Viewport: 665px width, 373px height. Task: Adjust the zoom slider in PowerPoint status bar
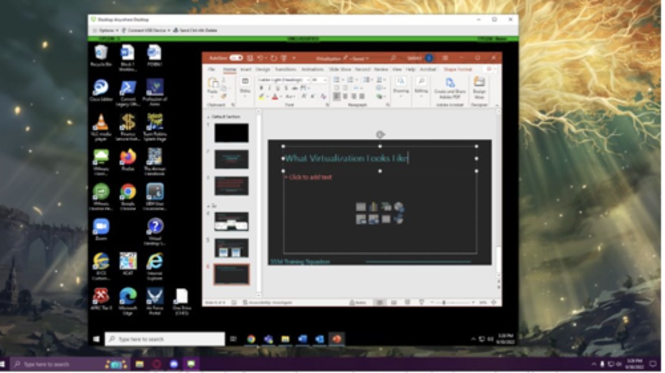[x=444, y=302]
